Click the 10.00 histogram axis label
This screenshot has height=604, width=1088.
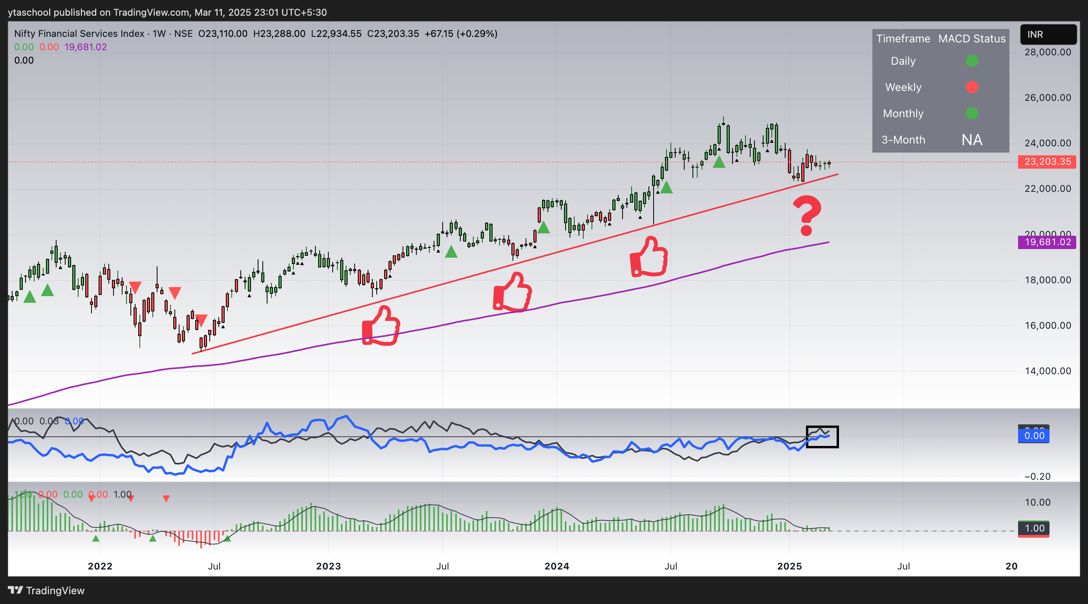coord(1038,502)
